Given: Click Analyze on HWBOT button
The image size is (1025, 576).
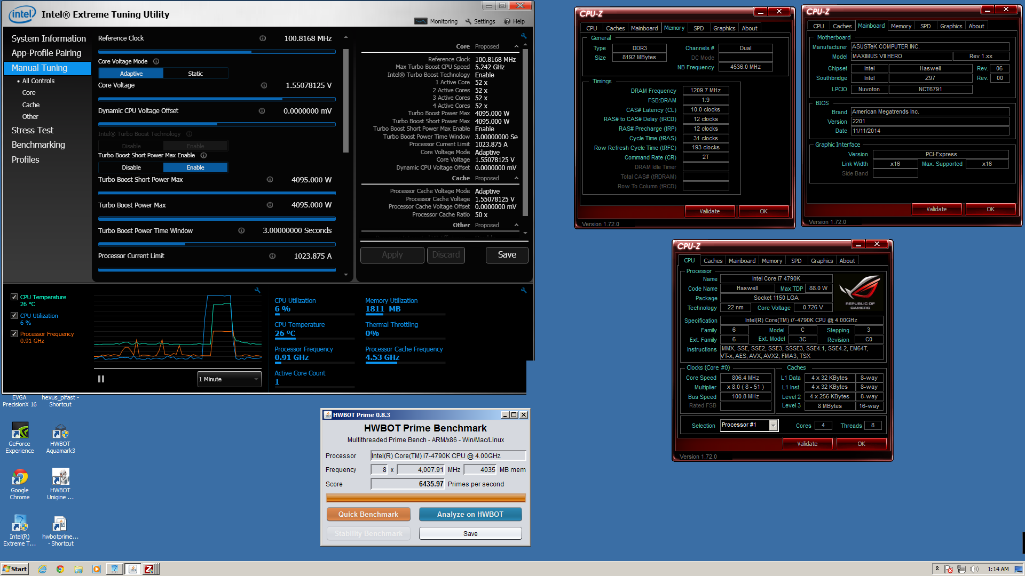Looking at the screenshot, I should pyautogui.click(x=470, y=514).
